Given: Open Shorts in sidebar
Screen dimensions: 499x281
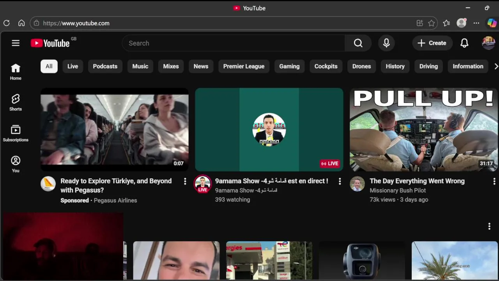Looking at the screenshot, I should click(16, 103).
